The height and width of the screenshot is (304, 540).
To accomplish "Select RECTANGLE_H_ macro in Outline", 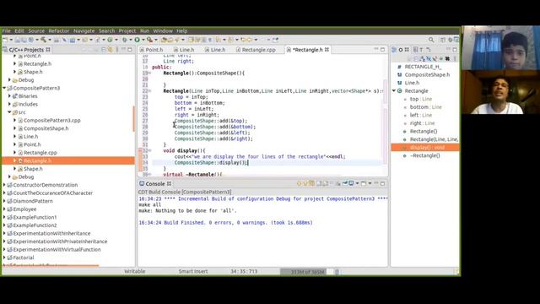I will [423, 67].
